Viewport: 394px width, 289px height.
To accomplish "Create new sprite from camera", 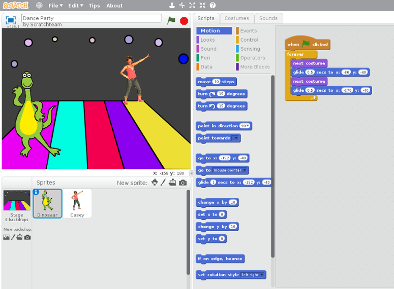I will coord(183,183).
